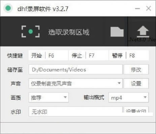Click the 快捷键 label
156x134 pixels.
coord(15,56)
